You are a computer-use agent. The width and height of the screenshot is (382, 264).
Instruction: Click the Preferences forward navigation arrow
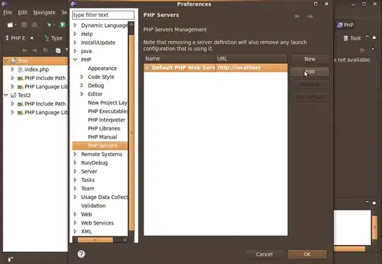coord(310,16)
